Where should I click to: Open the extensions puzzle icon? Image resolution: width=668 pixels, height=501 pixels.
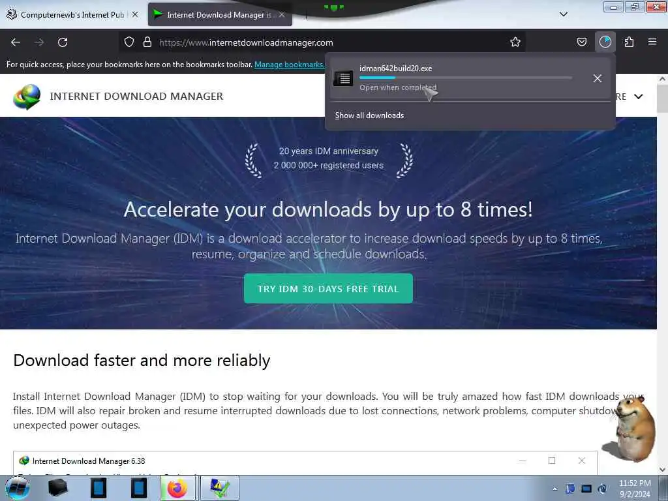[629, 42]
